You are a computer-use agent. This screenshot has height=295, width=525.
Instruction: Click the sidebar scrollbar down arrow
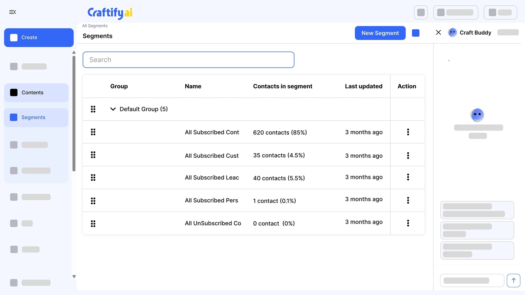[x=74, y=277]
